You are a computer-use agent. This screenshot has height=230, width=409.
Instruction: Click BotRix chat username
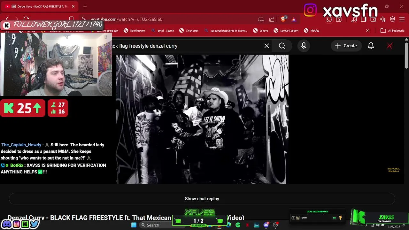[17, 165]
